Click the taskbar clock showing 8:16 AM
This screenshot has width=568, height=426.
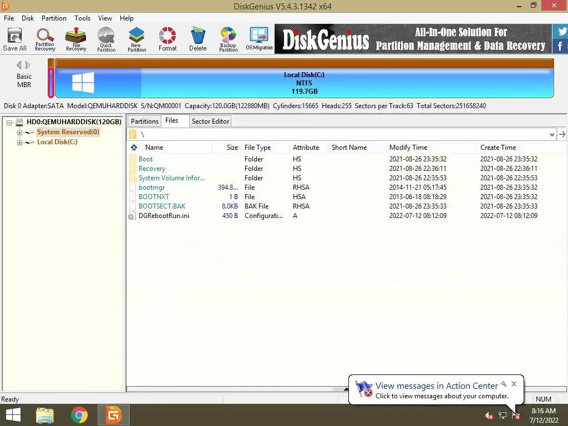544,415
